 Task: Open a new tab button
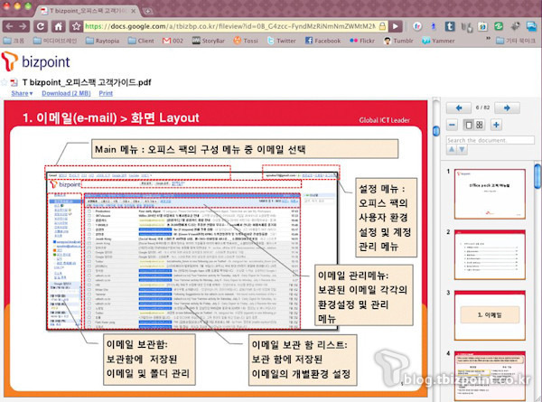(x=148, y=11)
